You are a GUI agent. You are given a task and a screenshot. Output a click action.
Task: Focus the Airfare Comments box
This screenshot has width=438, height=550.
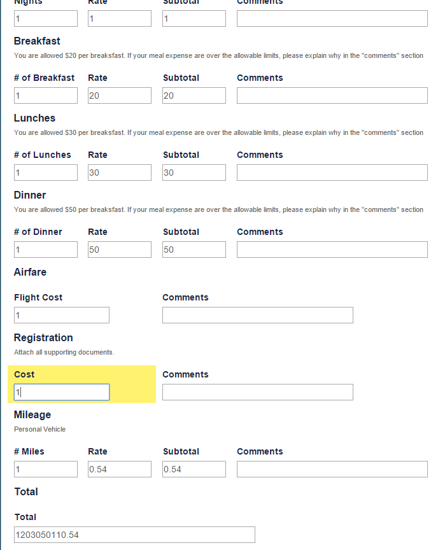pyautogui.click(x=257, y=315)
